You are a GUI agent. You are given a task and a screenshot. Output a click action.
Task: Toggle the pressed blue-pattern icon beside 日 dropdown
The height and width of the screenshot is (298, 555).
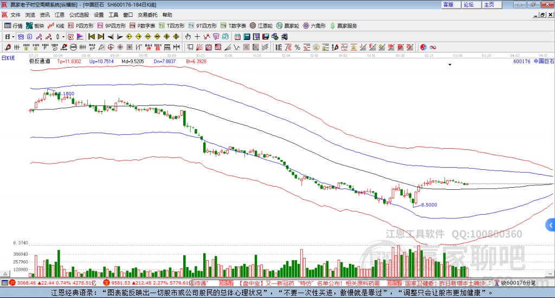21,37
